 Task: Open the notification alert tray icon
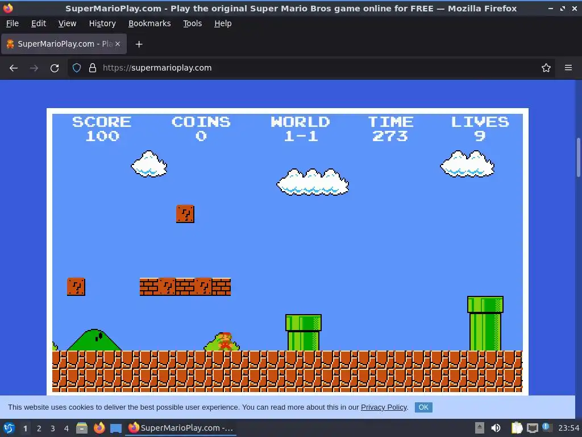pyautogui.click(x=546, y=427)
